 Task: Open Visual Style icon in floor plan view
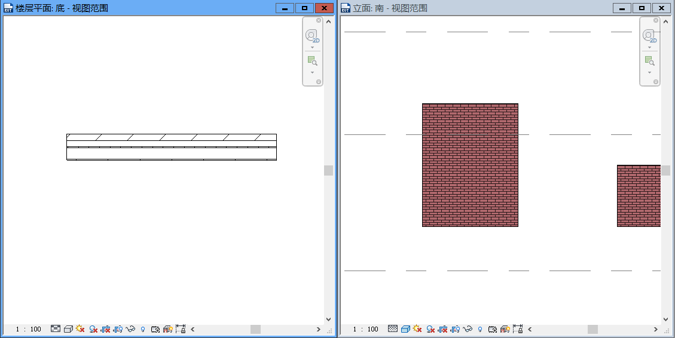(x=68, y=329)
